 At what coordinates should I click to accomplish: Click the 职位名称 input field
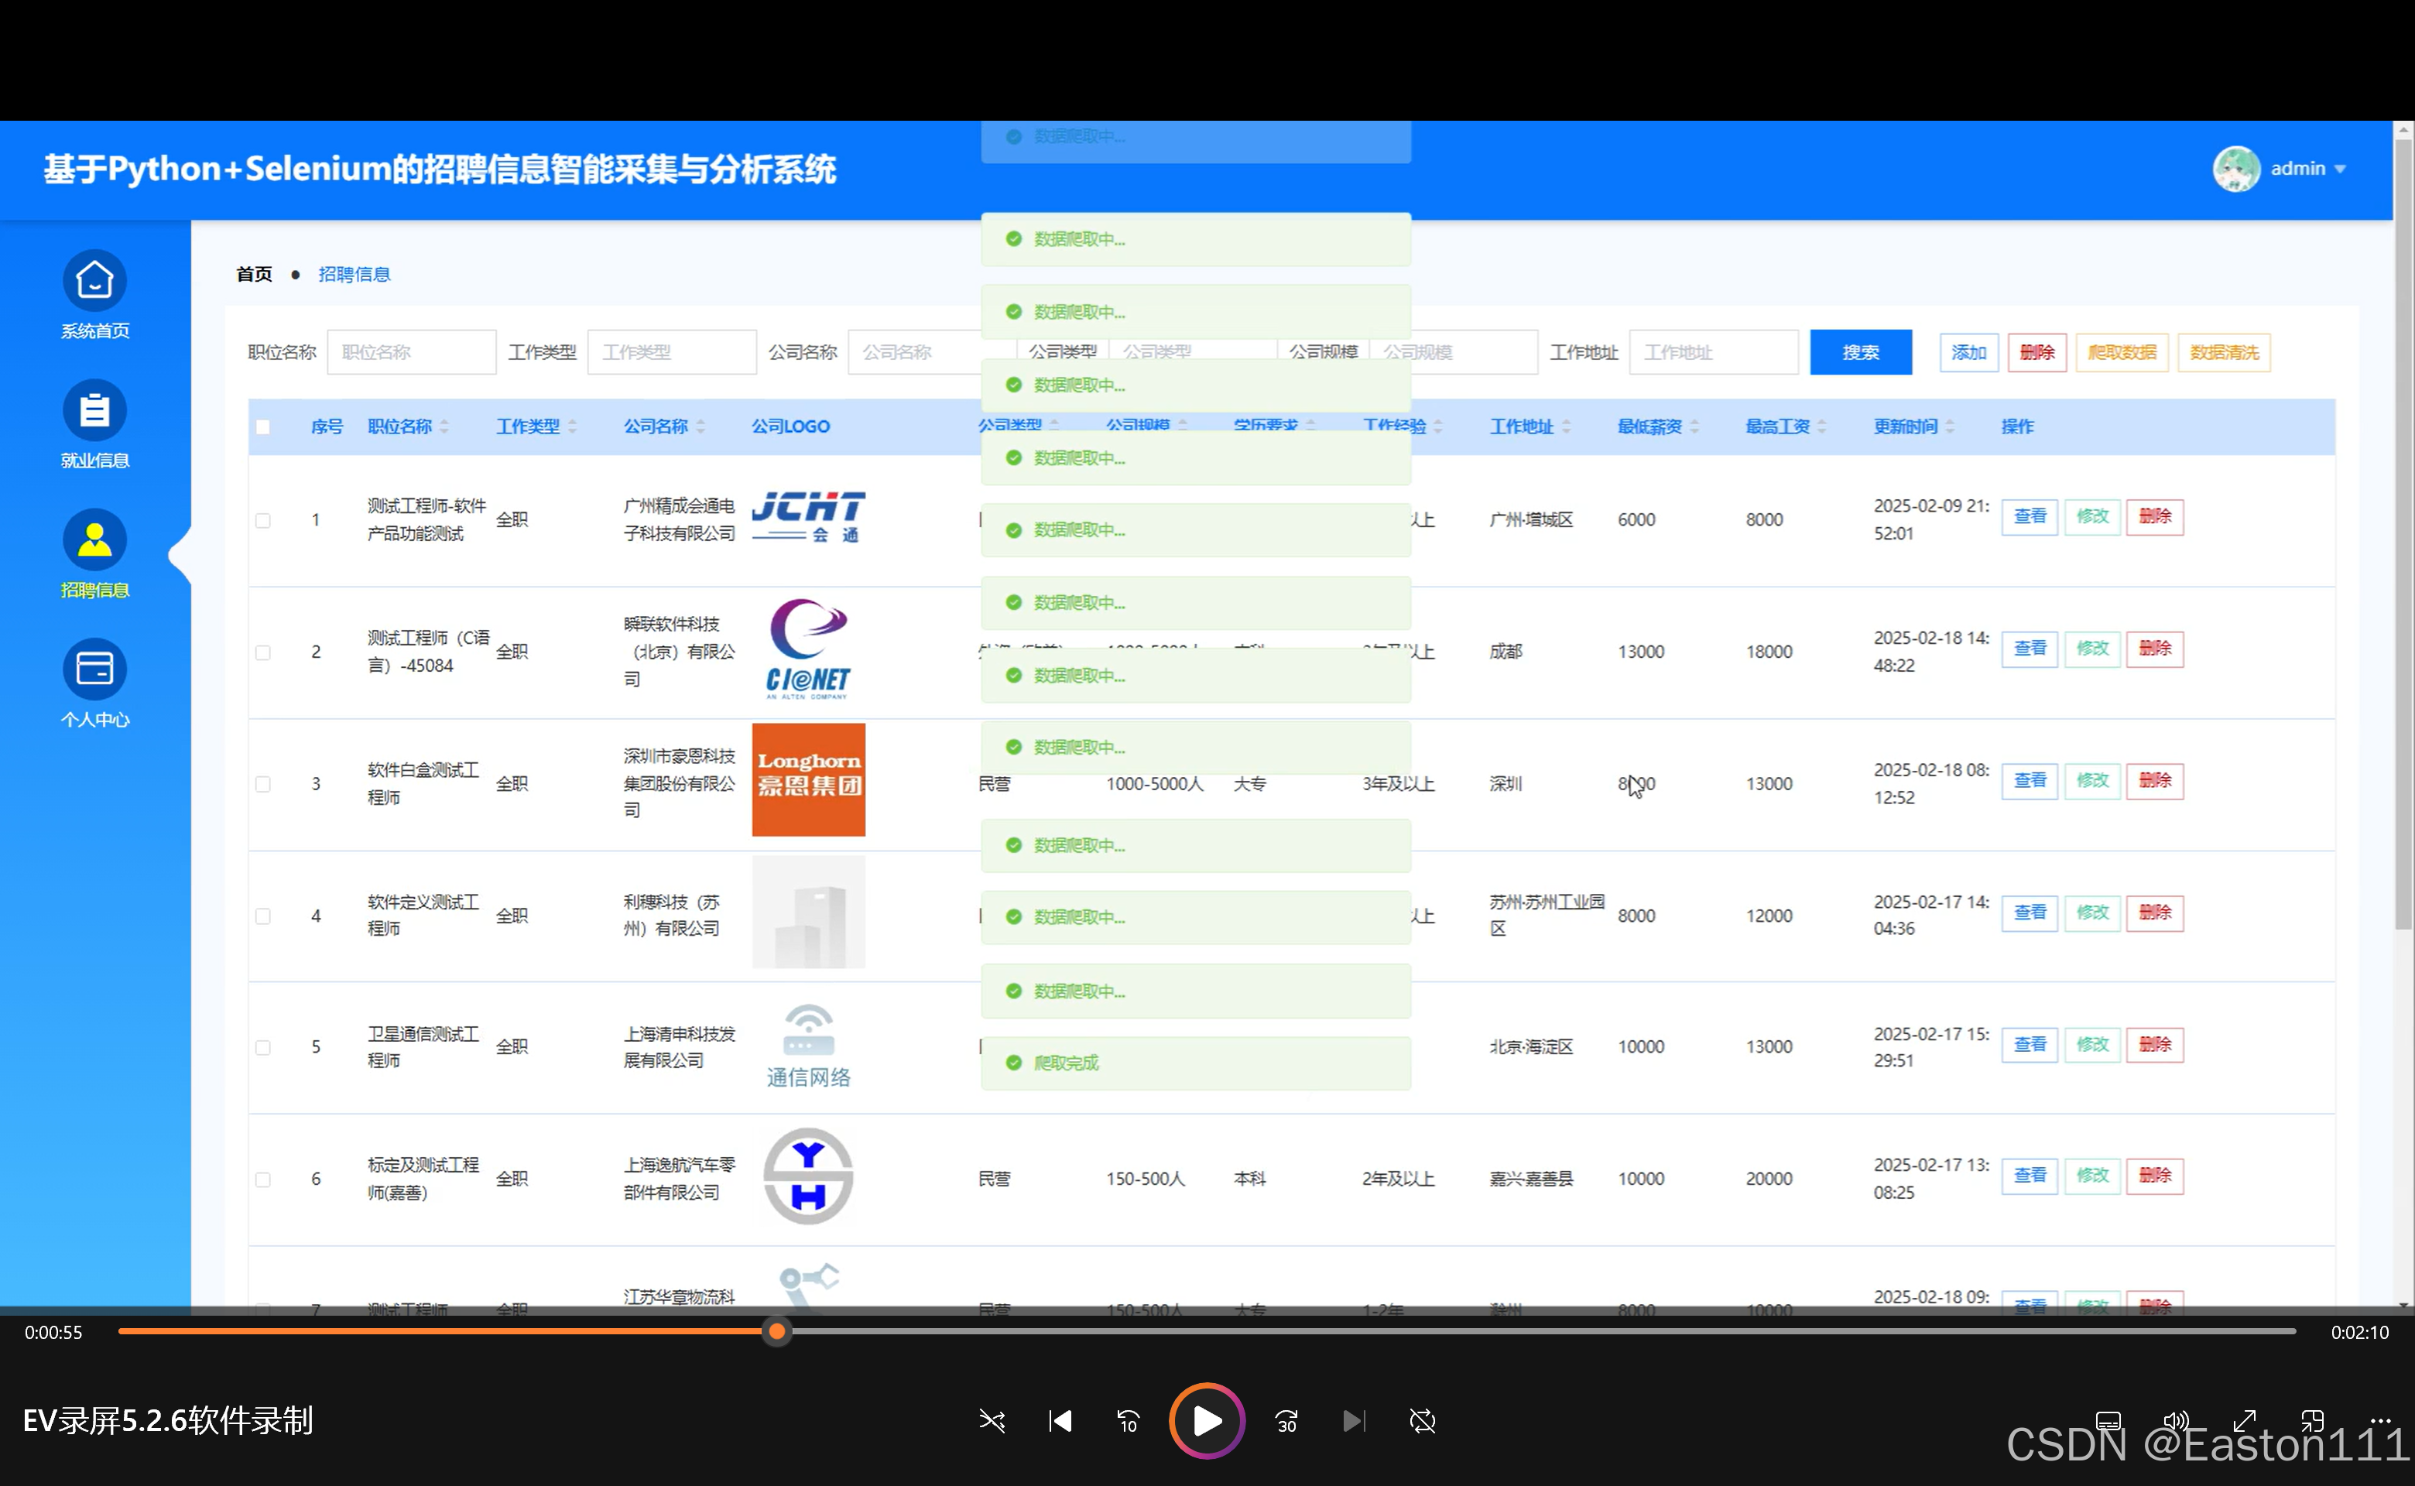coord(411,351)
